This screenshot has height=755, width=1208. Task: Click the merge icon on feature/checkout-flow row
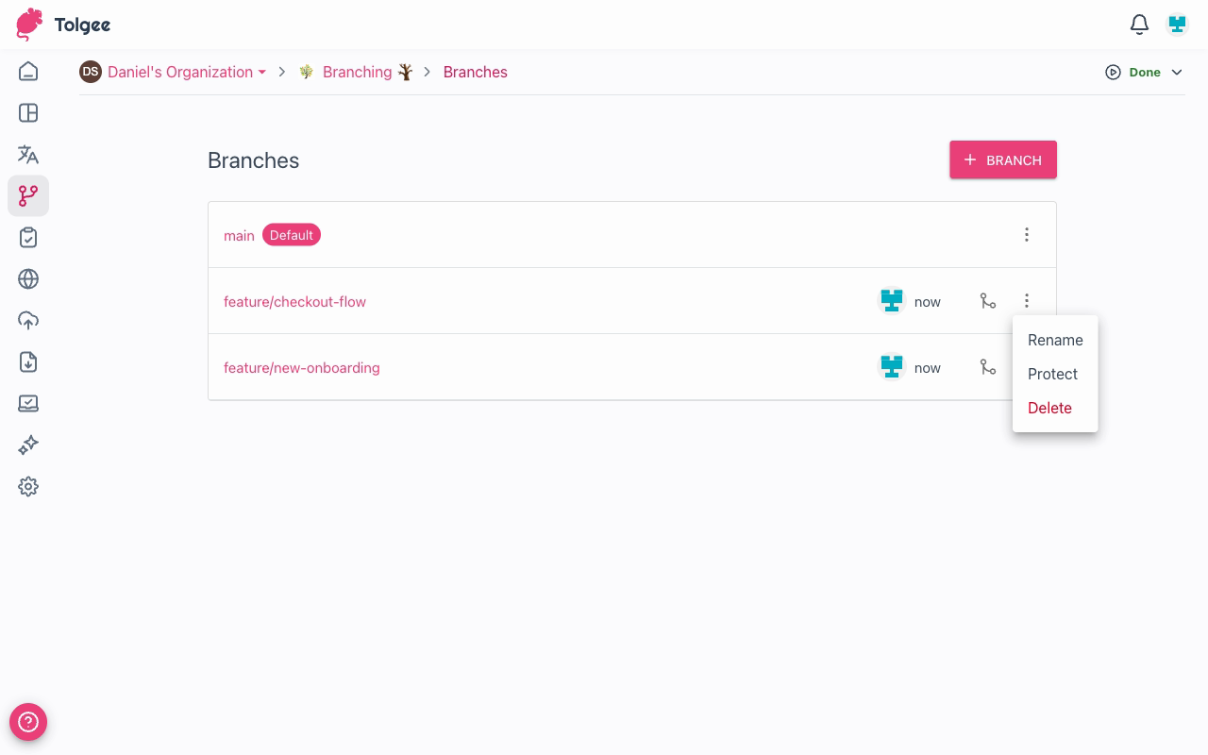[x=988, y=301]
